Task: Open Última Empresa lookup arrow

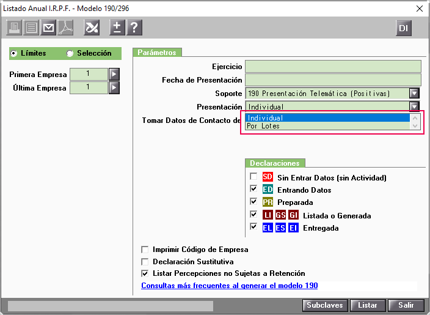Action: coord(114,88)
